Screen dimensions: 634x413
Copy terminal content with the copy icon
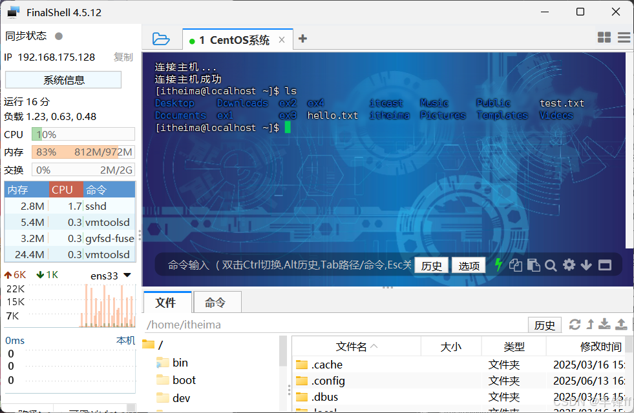(x=516, y=265)
